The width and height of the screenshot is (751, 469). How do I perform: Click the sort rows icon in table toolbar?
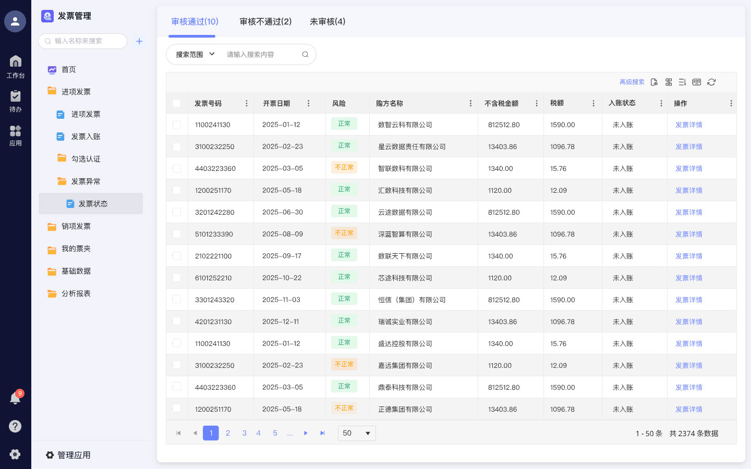pos(682,82)
